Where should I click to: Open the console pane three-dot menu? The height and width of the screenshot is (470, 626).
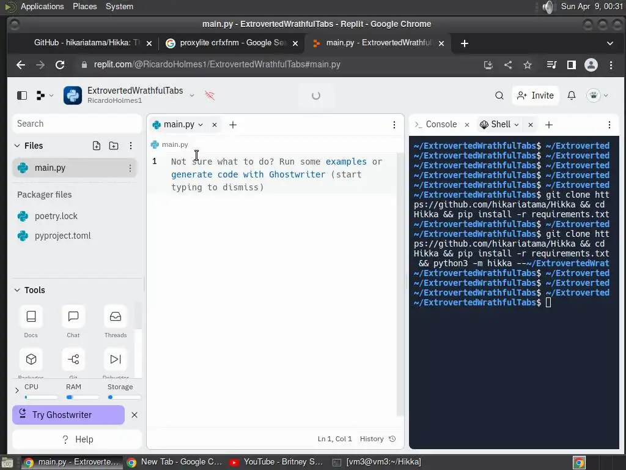click(x=609, y=125)
